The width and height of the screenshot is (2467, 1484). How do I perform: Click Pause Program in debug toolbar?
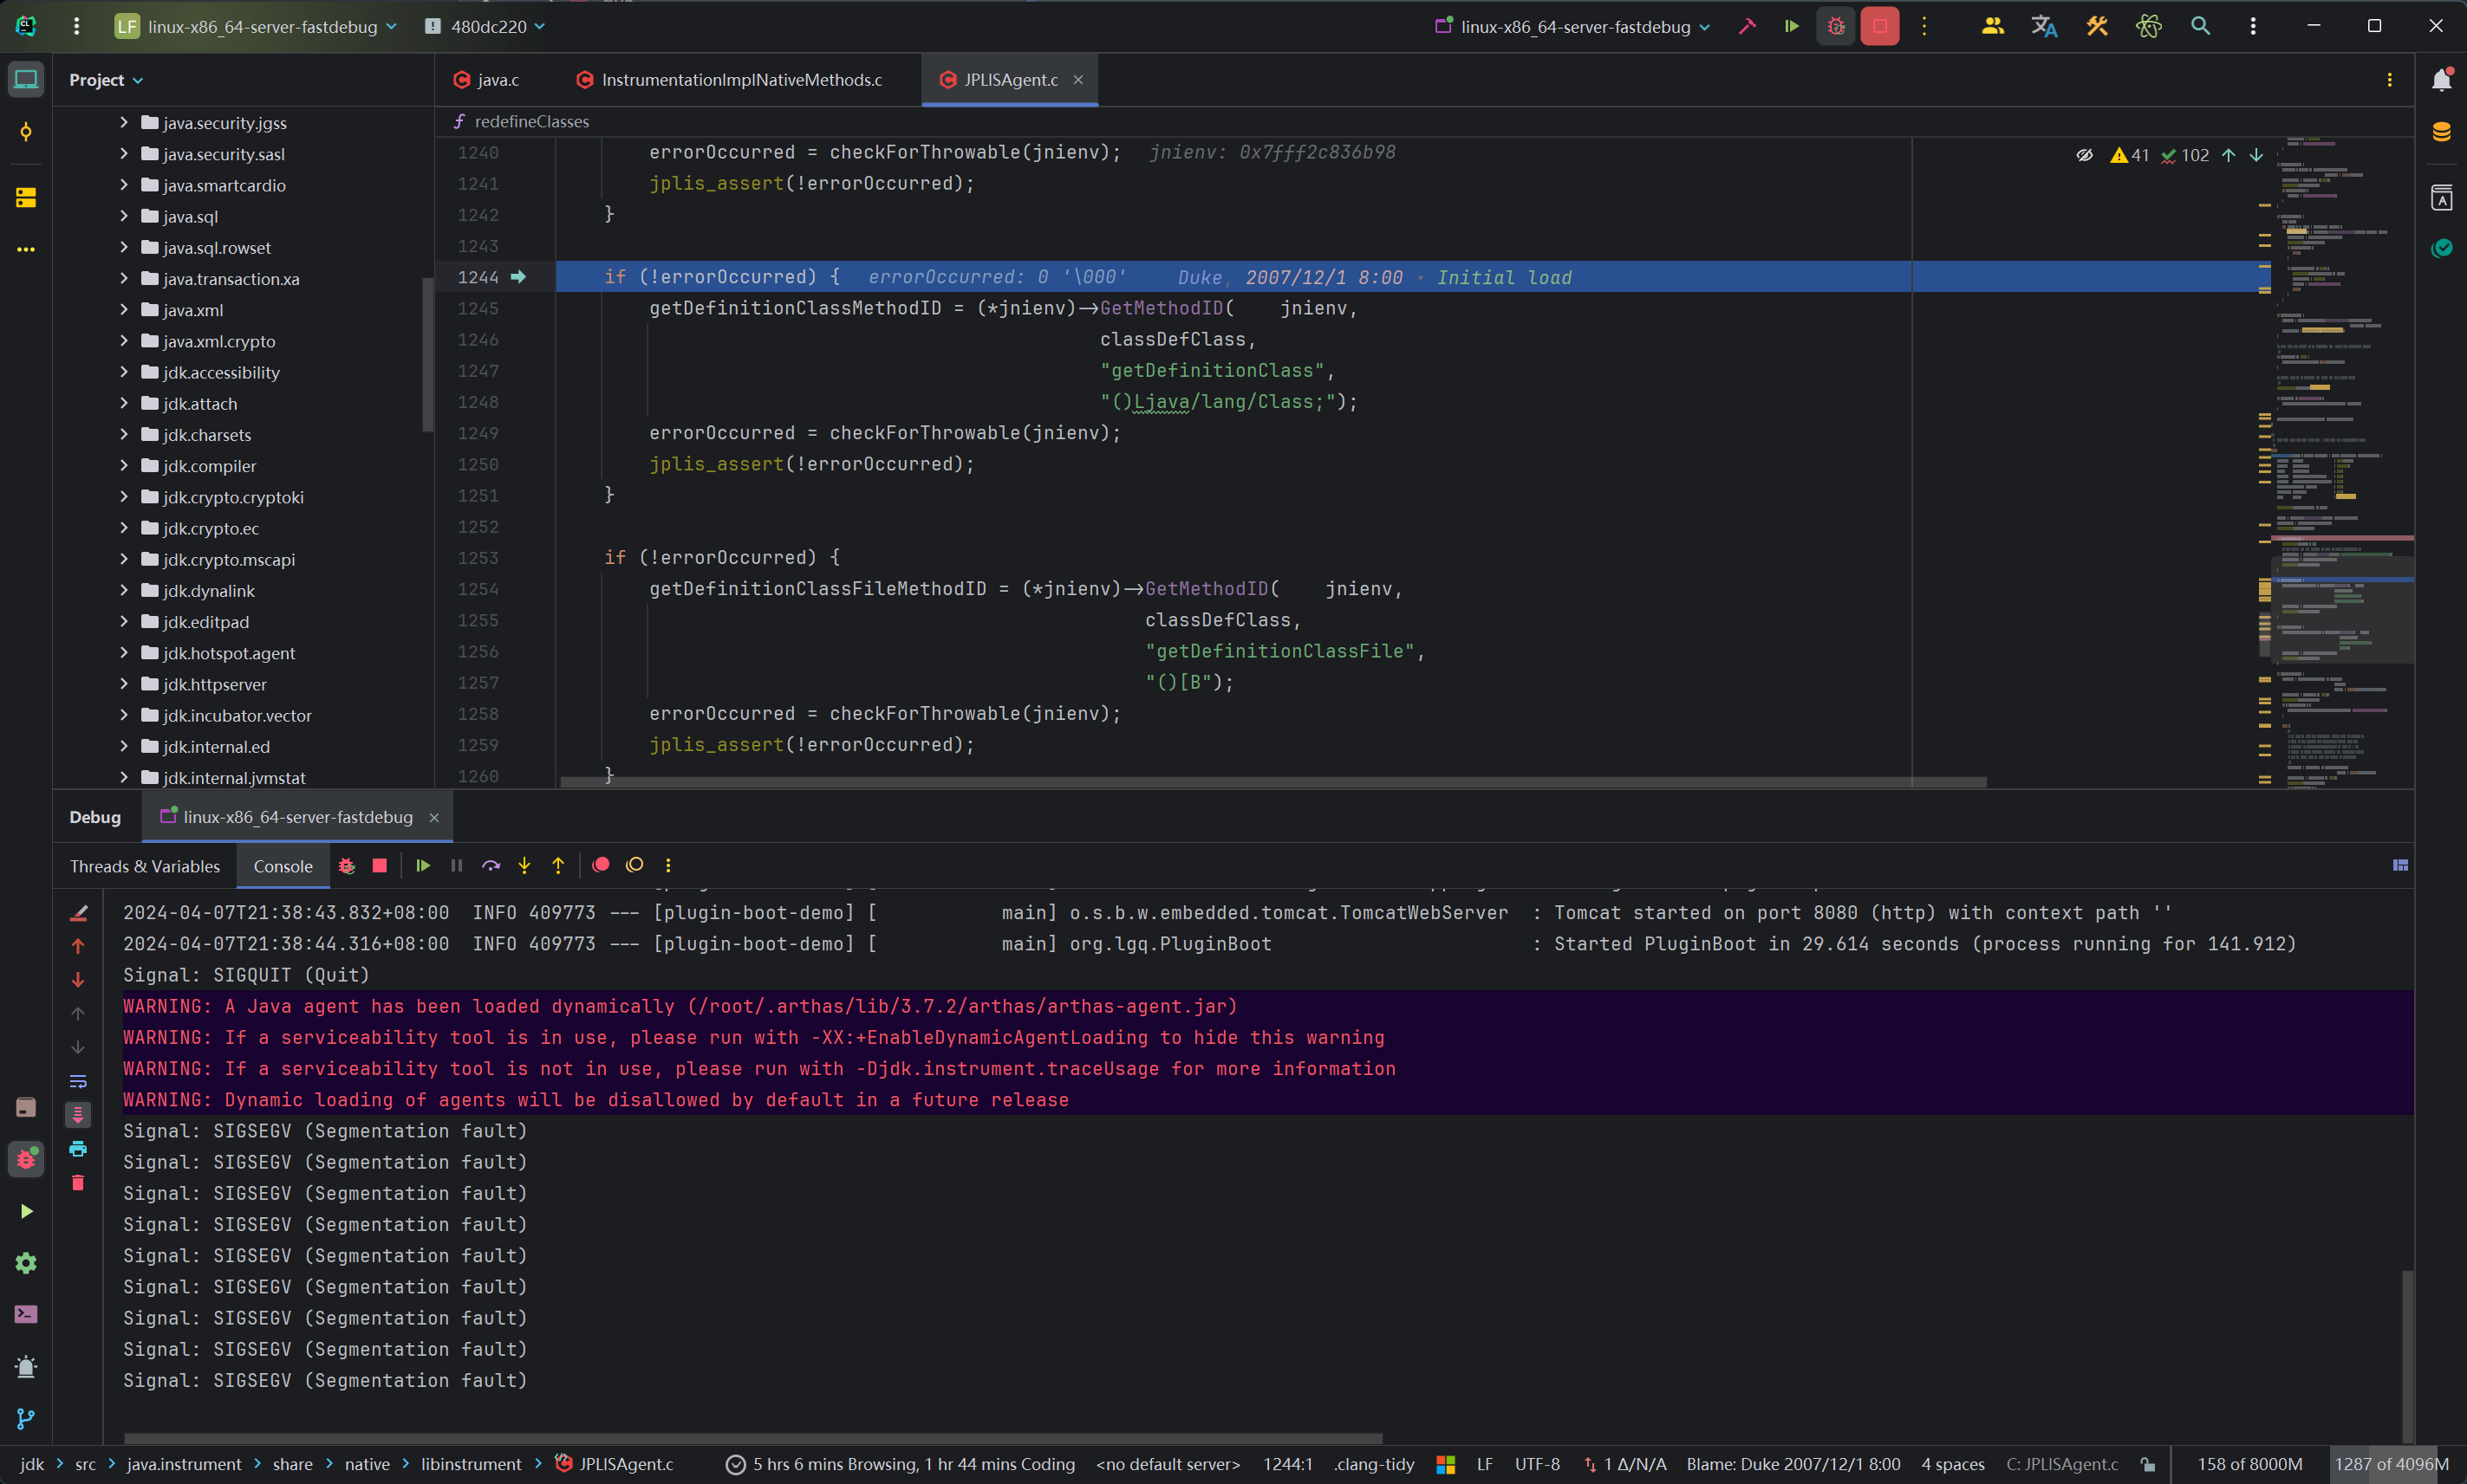[x=456, y=866]
